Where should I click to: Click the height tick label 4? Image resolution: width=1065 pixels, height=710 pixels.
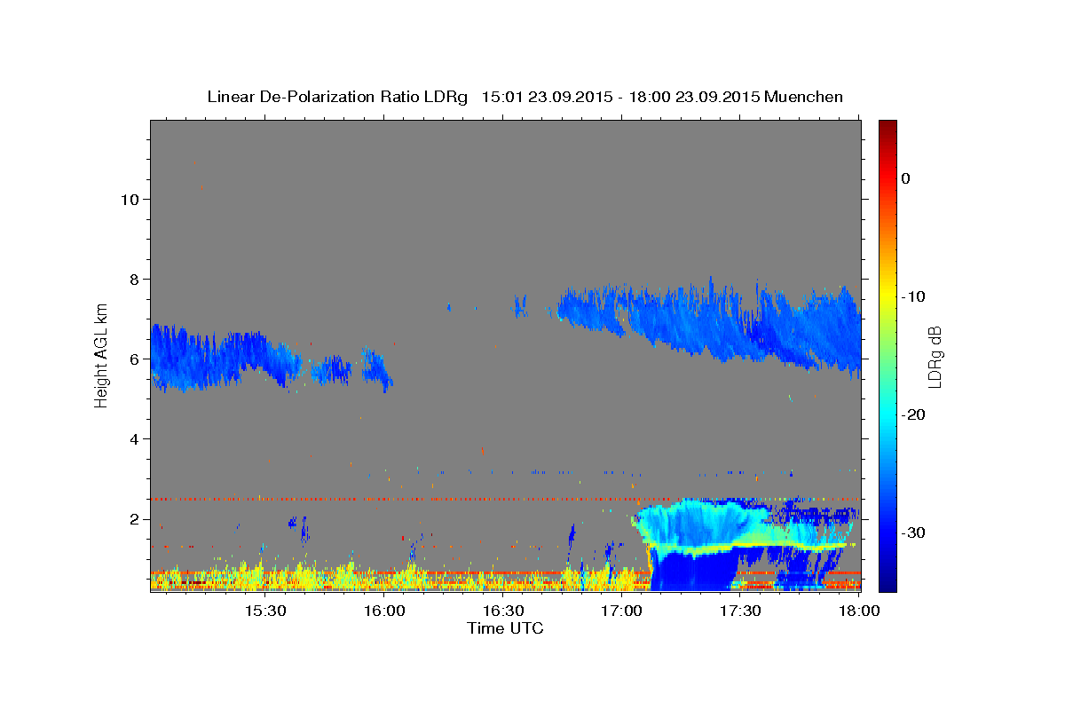[134, 439]
